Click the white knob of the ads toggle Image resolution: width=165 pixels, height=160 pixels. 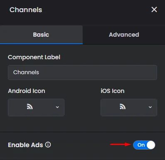[151, 145]
